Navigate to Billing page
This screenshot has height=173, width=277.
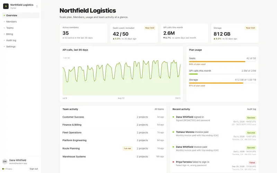coord(21,34)
